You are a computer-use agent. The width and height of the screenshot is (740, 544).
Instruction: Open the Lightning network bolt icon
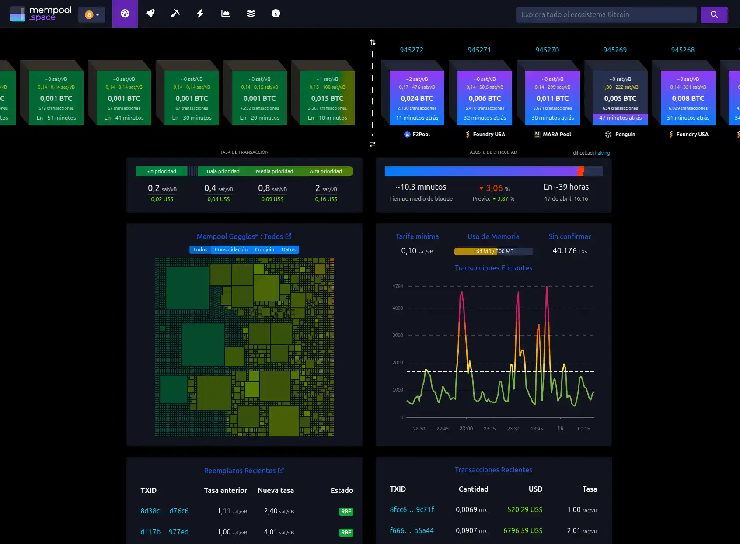[x=200, y=14]
